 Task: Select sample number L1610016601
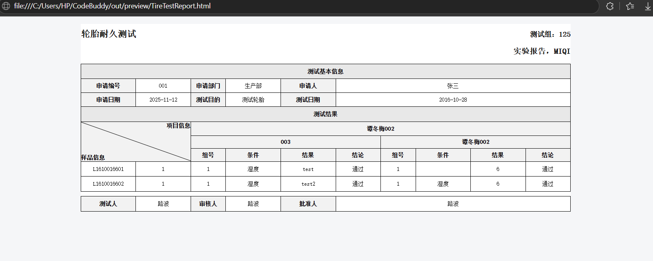(x=108, y=169)
